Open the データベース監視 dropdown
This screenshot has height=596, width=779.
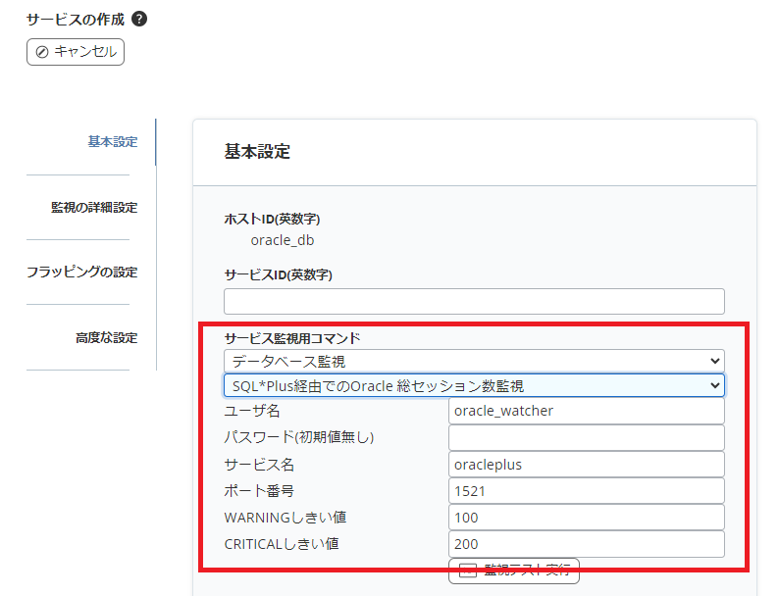[474, 361]
